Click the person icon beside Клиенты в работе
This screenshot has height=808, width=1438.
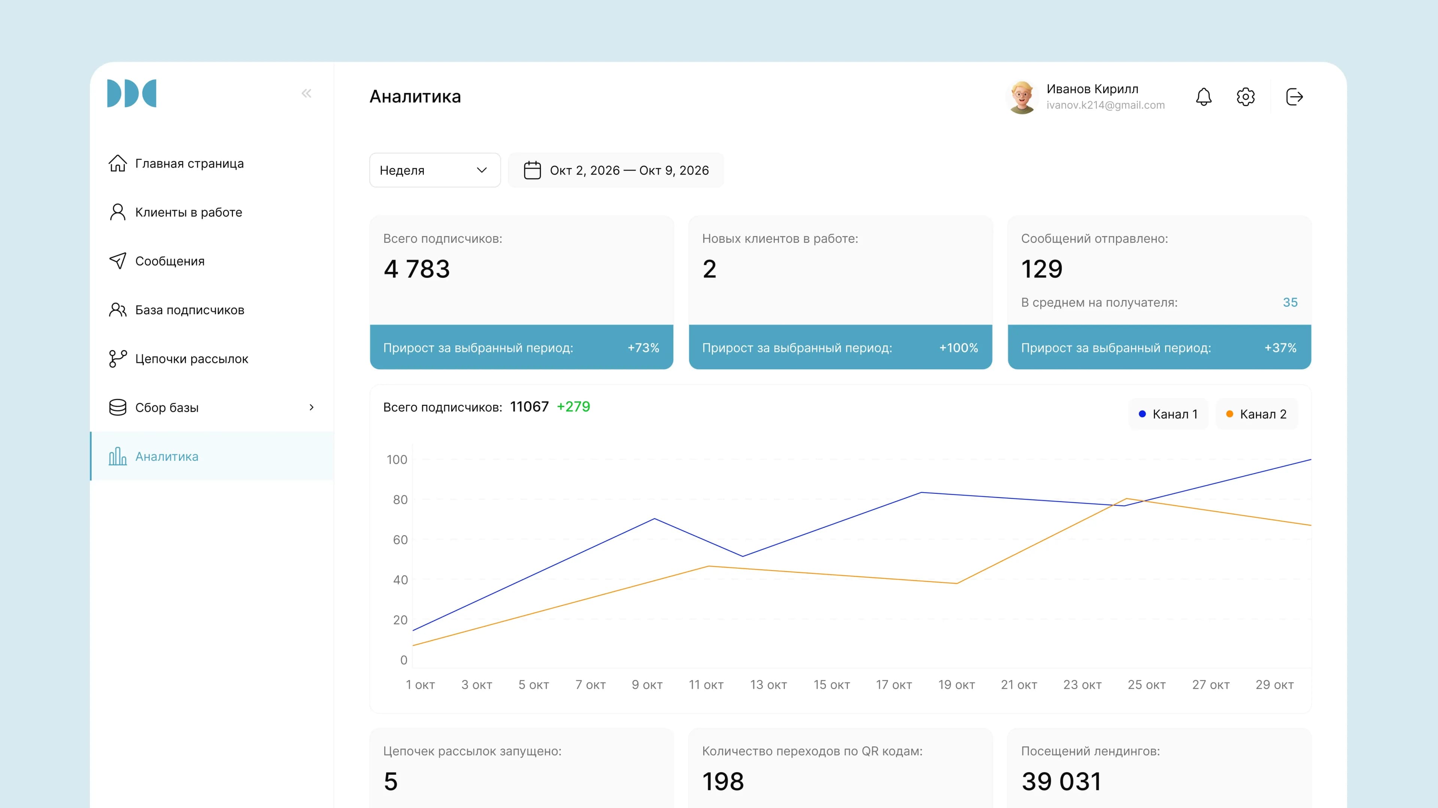pyautogui.click(x=117, y=212)
